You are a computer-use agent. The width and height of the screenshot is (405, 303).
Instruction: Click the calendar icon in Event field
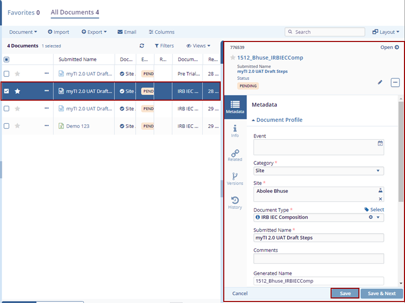coord(380,144)
